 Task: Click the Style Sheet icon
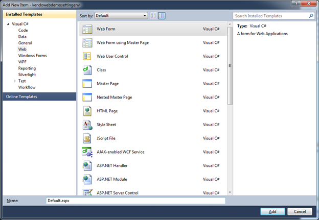pos(87,125)
